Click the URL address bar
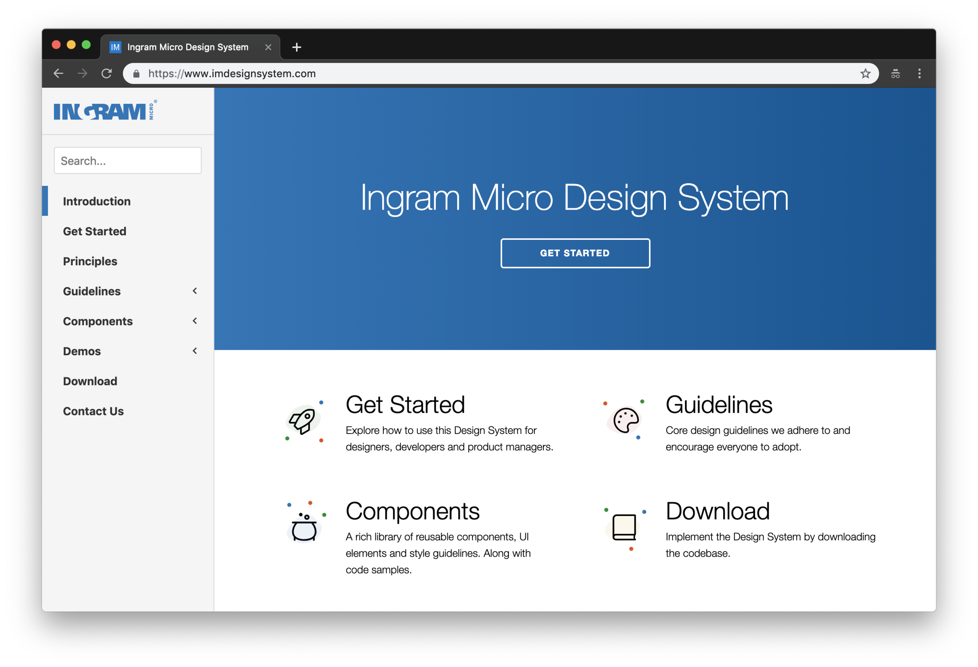 (500, 74)
